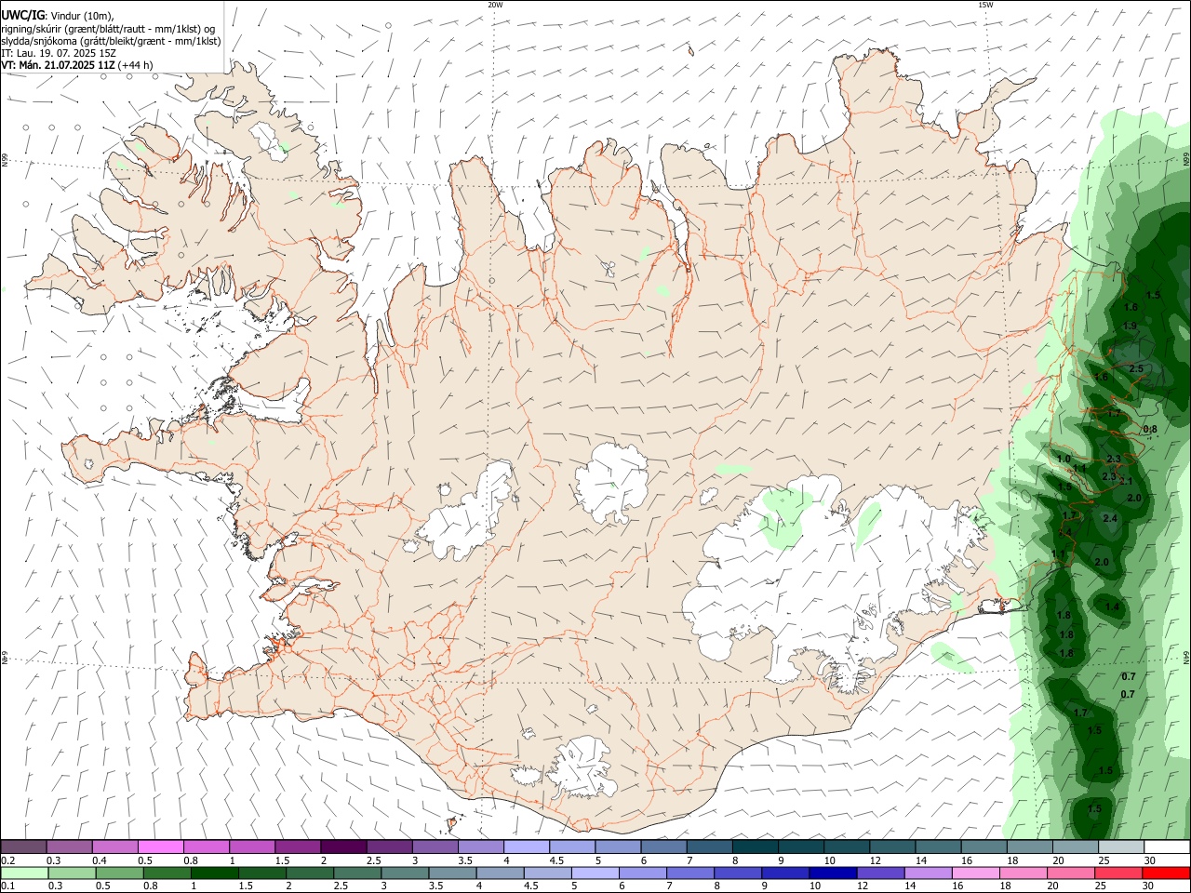This screenshot has height=893, width=1191.
Task: Click the '2.4' precipitation value on the map
Action: (1110, 518)
